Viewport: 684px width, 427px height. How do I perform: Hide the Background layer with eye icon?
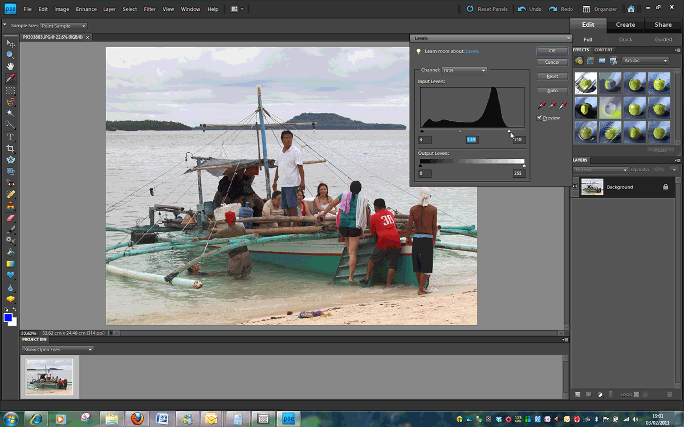tap(575, 187)
